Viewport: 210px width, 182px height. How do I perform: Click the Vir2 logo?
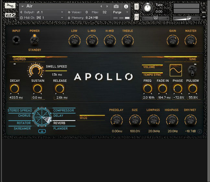click(10, 15)
